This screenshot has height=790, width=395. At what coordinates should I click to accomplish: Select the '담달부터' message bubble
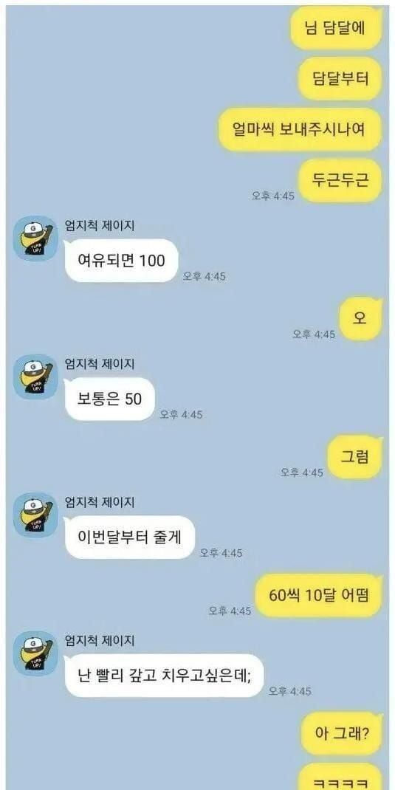(x=340, y=79)
